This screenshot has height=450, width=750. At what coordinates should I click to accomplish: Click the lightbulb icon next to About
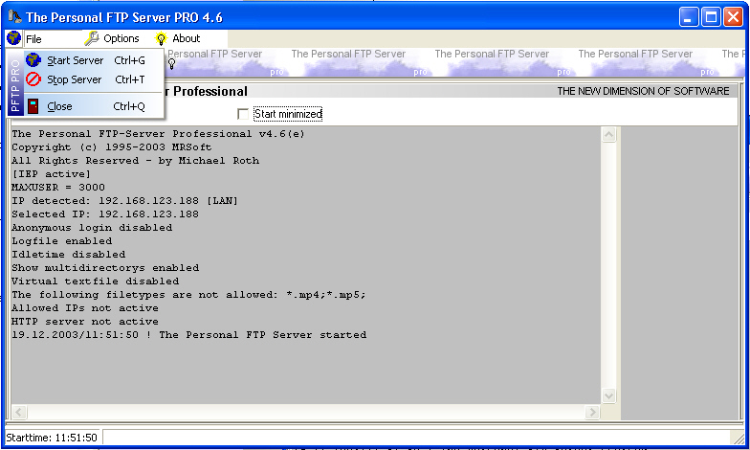[x=161, y=38]
